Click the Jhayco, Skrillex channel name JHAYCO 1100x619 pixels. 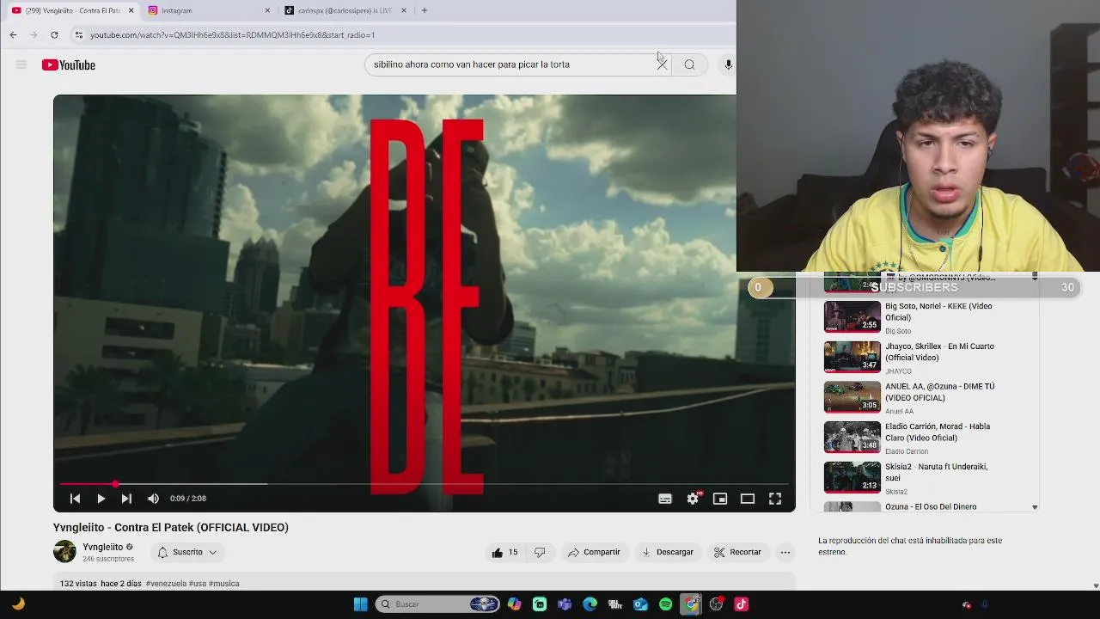pyautogui.click(x=898, y=371)
